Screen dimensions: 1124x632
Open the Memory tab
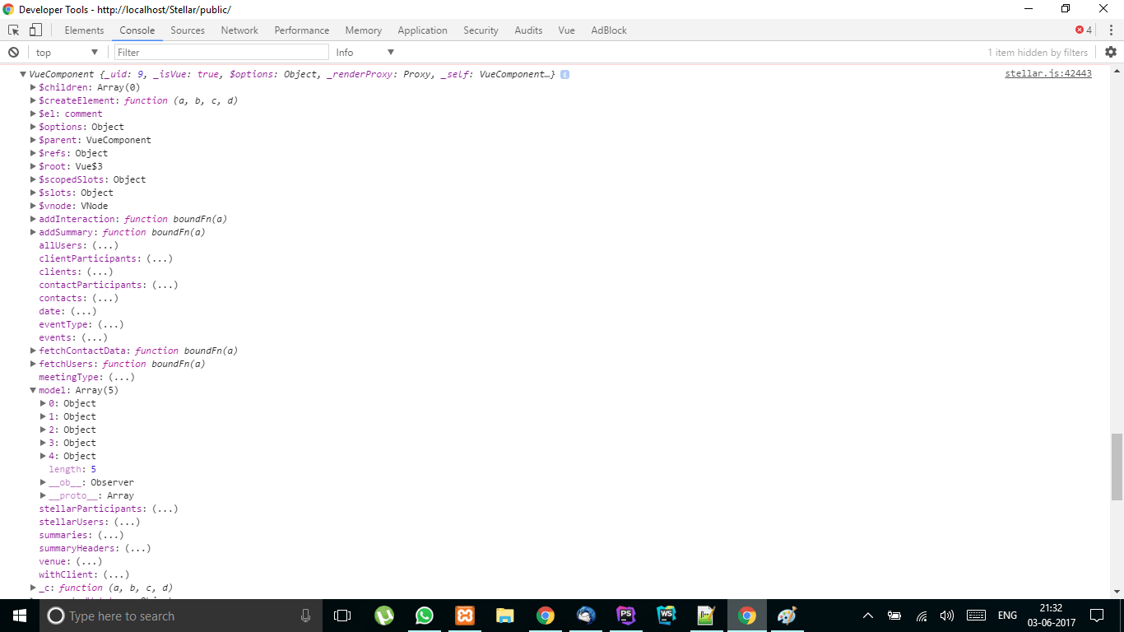coord(364,30)
